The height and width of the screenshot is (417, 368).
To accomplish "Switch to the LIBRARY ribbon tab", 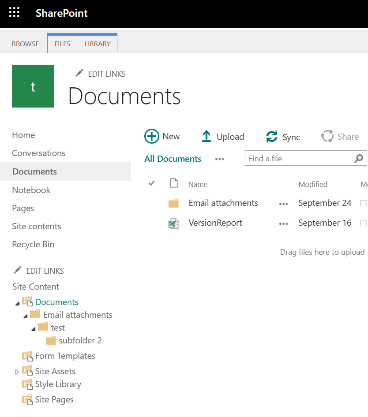I will pos(98,44).
